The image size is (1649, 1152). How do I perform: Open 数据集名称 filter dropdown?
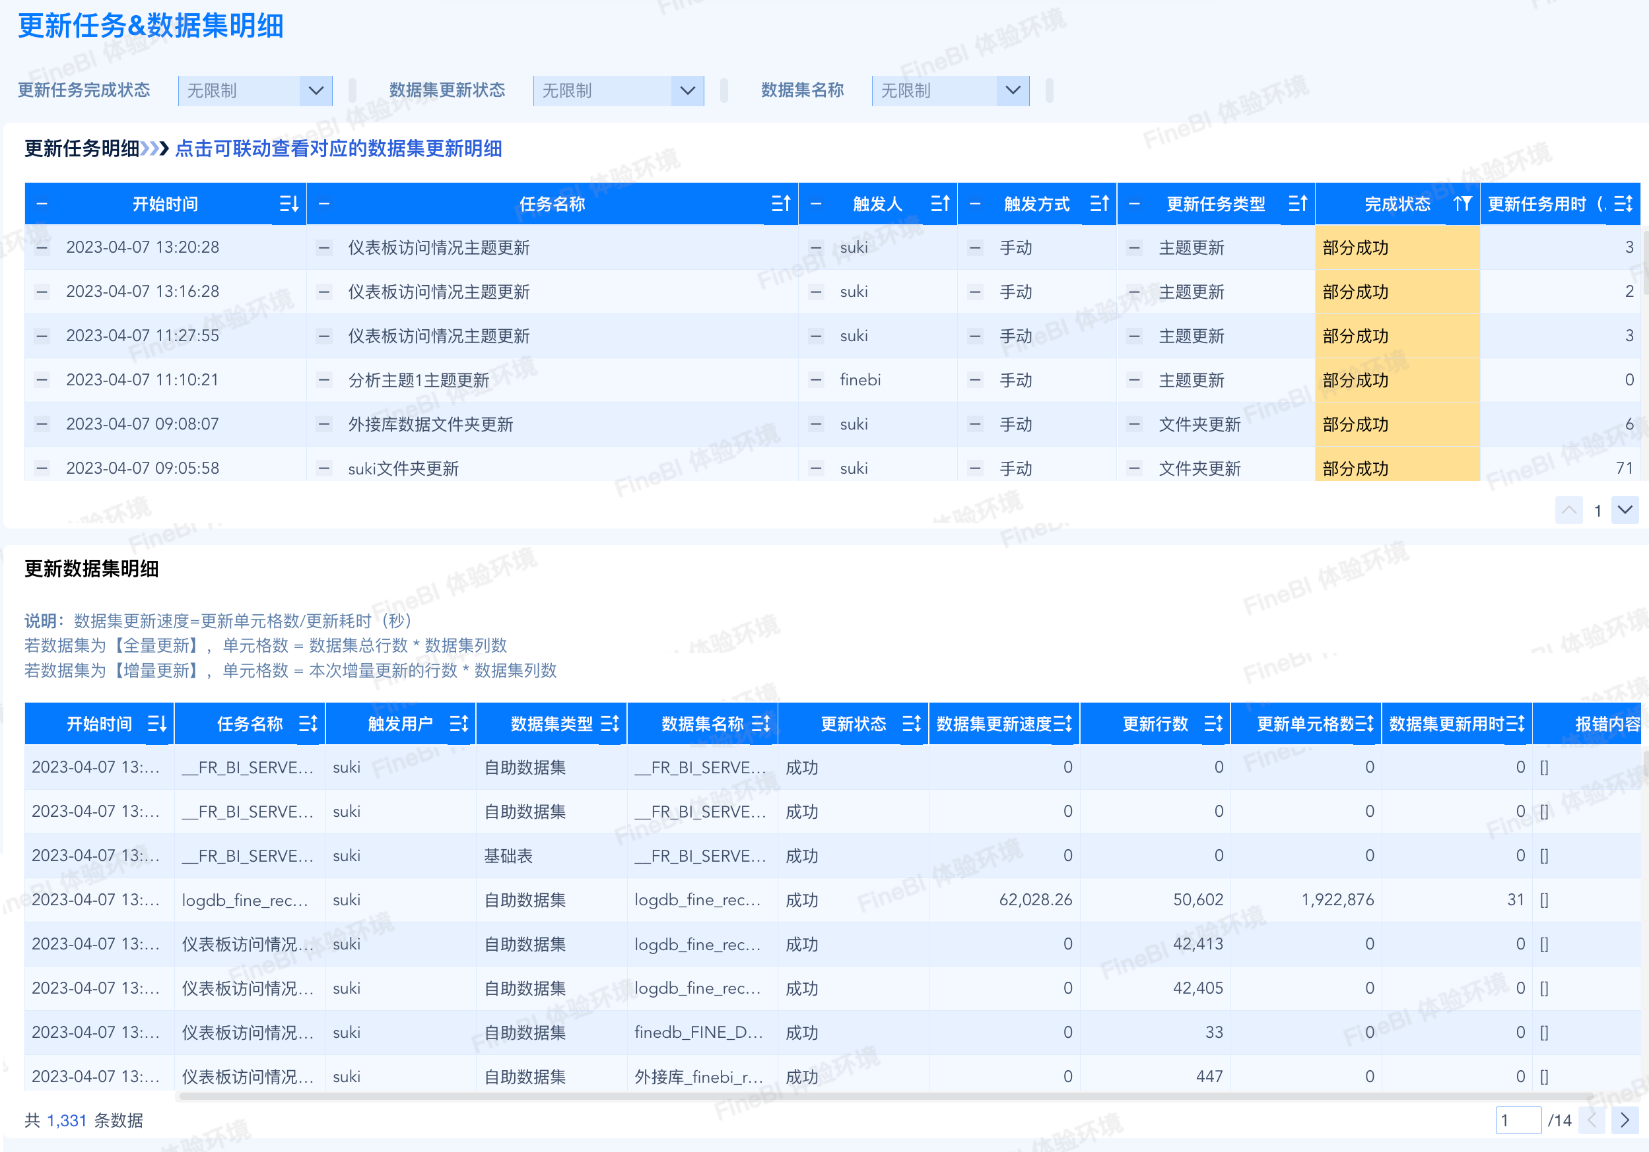coord(1013,90)
